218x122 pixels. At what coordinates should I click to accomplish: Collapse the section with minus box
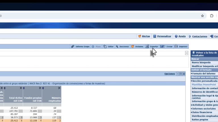point(186,53)
